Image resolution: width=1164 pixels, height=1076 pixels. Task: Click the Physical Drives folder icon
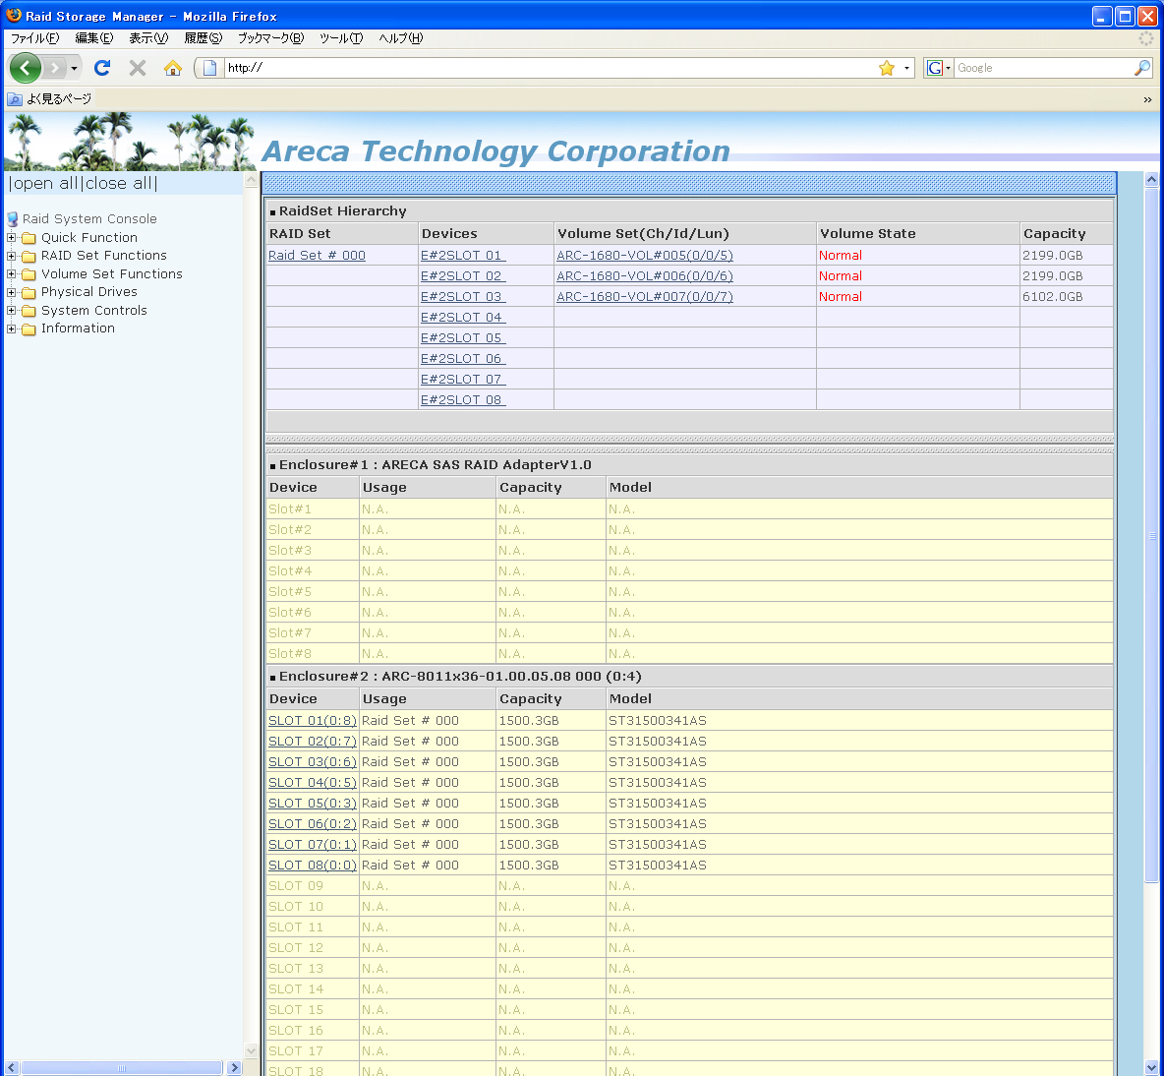tap(29, 292)
